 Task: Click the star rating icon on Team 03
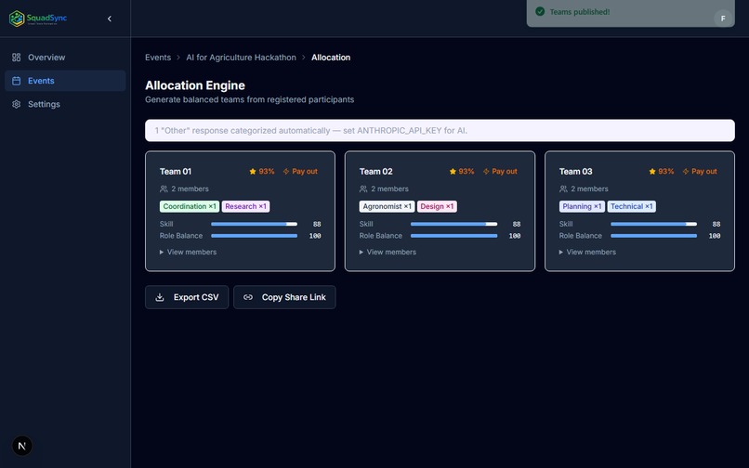tap(652, 172)
